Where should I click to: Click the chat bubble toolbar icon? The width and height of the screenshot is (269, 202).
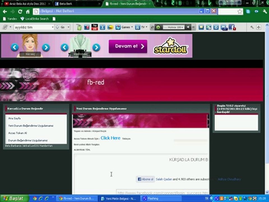[x=201, y=27]
